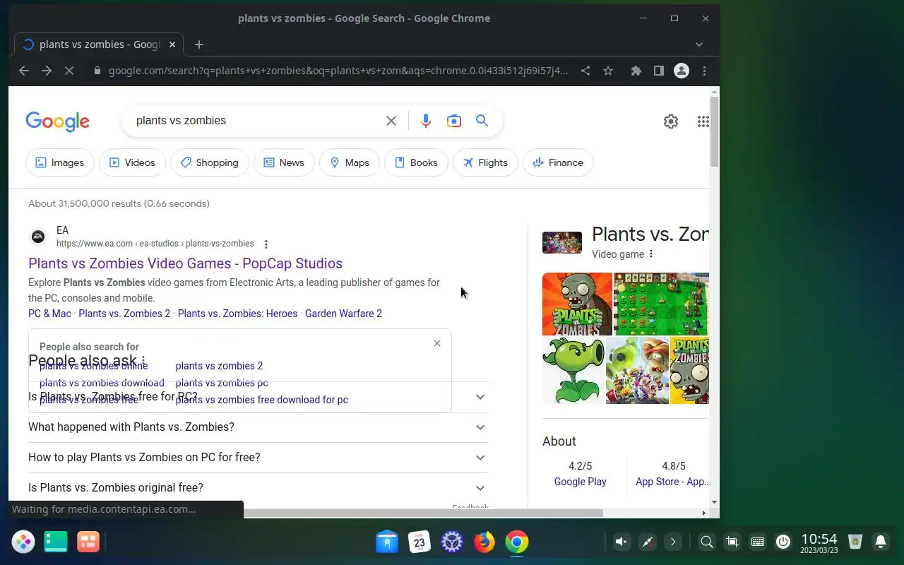This screenshot has width=904, height=565.
Task: Open the App Store rating link
Action: [672, 482]
